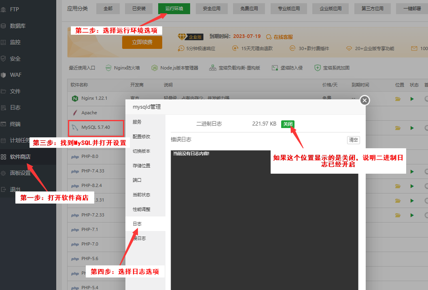Click the MySQL row play status icon

(x=412, y=128)
